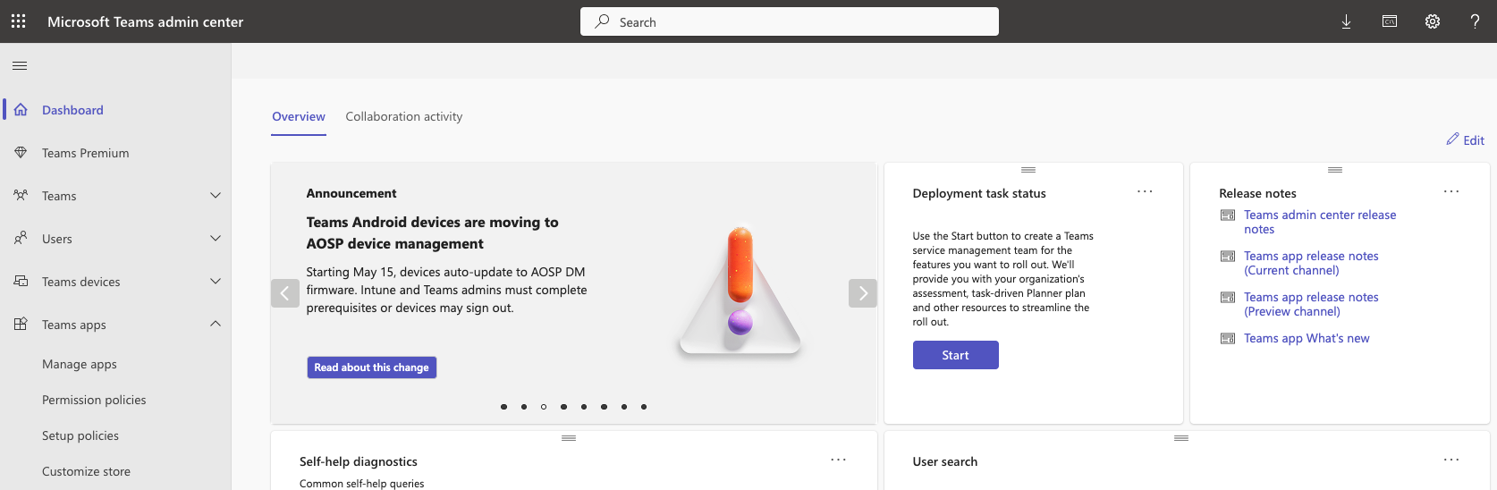Open the app launcher waffle icon
This screenshot has height=490, width=1497.
[18, 21]
